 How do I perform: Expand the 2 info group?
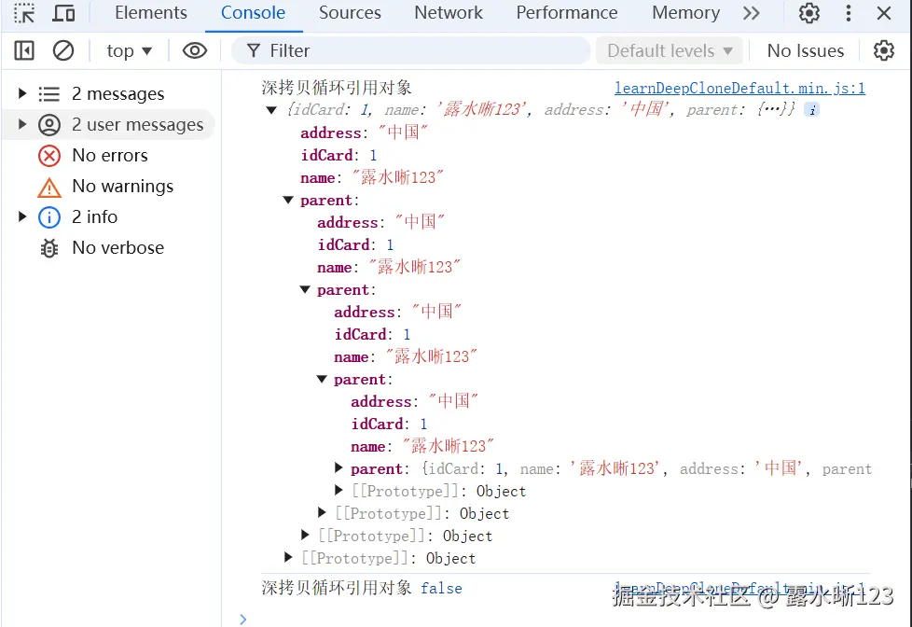[22, 216]
